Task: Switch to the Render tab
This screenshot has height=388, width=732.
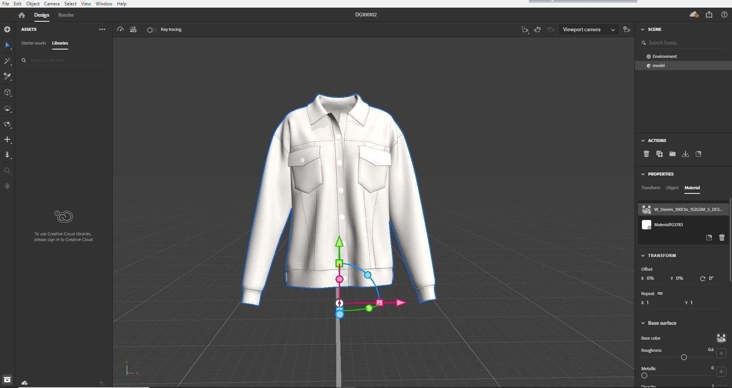Action: pyautogui.click(x=66, y=15)
